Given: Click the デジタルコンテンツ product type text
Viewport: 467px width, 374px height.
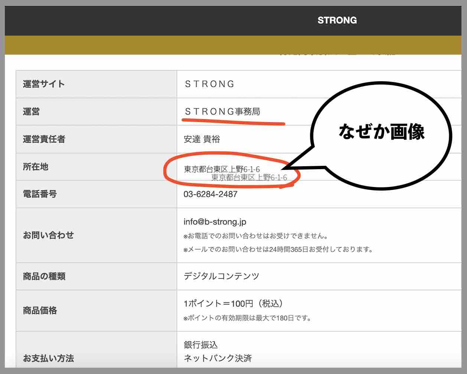Looking at the screenshot, I should (221, 276).
